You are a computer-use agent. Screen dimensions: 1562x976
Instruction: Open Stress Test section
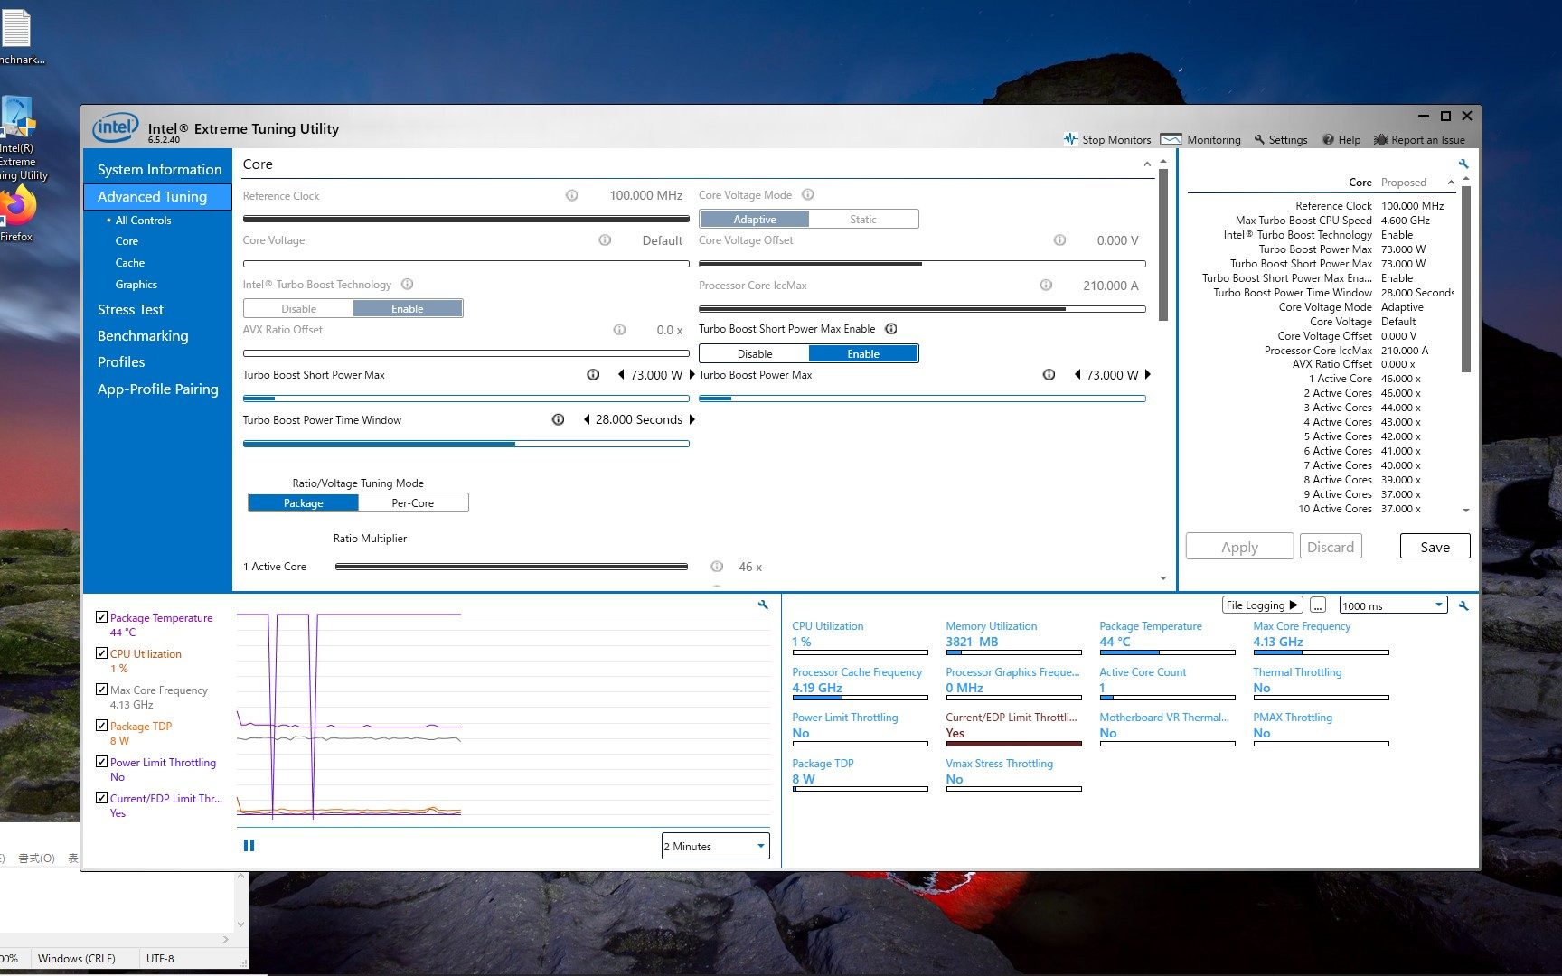[130, 309]
